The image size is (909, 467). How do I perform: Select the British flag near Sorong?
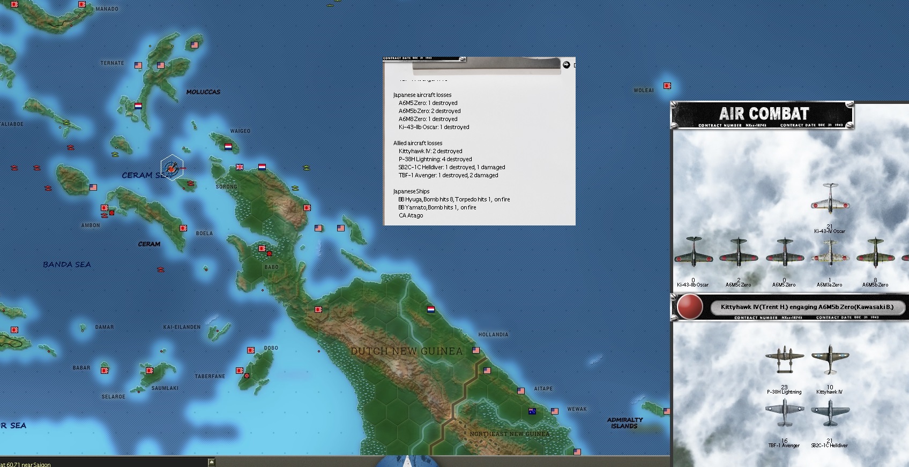[240, 167]
